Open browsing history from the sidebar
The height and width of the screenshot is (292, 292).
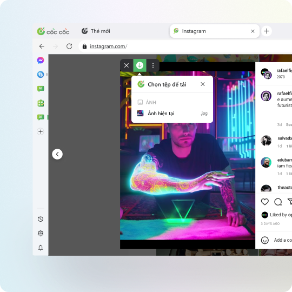[41, 219]
